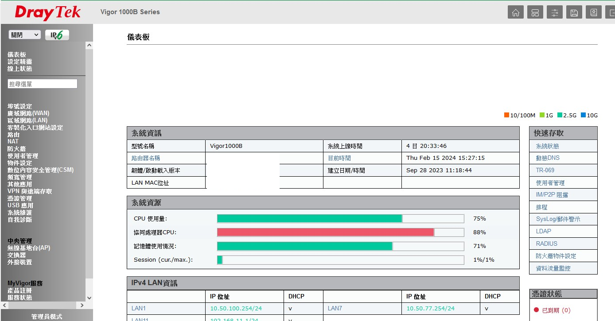Click the sliders settings icon
This screenshot has width=615, height=321.
click(555, 13)
